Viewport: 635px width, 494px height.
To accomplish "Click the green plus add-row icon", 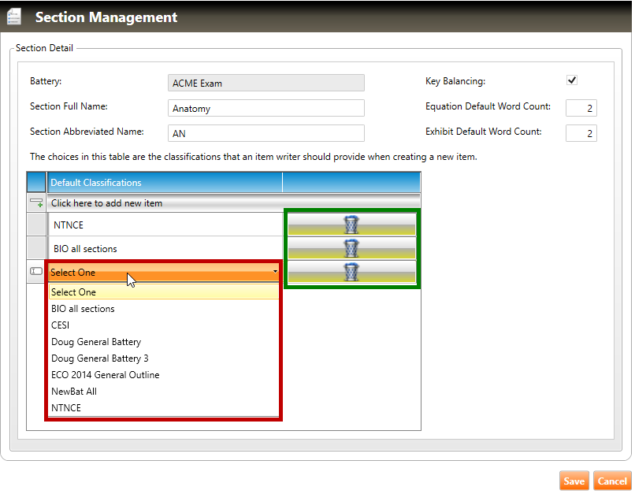I will pyautogui.click(x=36, y=203).
